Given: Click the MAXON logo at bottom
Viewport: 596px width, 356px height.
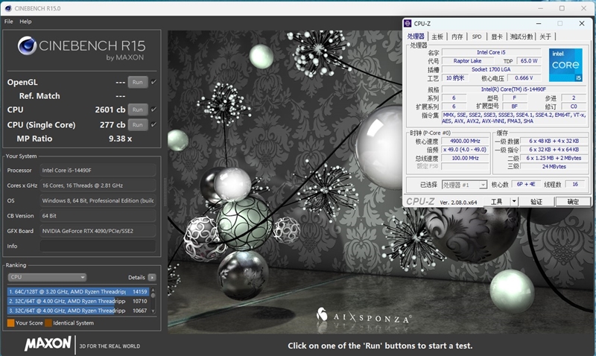Looking at the screenshot, I should point(48,343).
